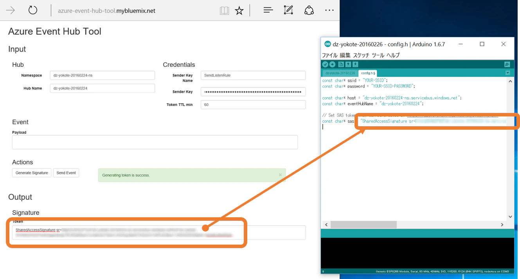Focus the Sender Key Name field
Screen dimensions: 520x279
(x=253, y=75)
